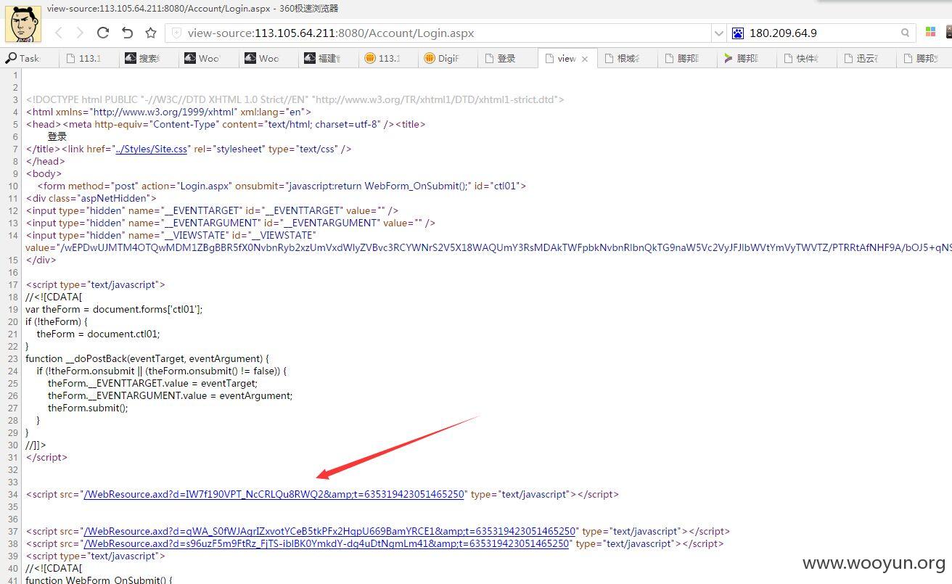Open WebResource.axd link starting d=qWA_S0fWJAgrIZ

(329, 531)
